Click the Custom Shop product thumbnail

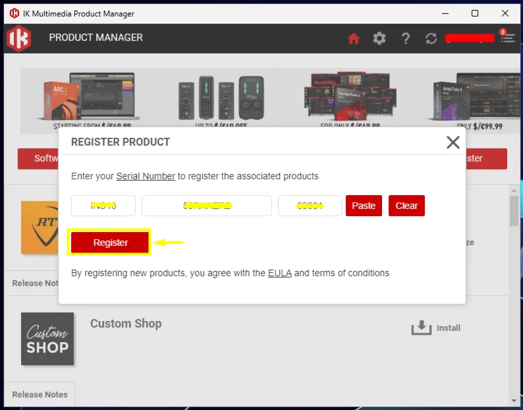(47, 339)
